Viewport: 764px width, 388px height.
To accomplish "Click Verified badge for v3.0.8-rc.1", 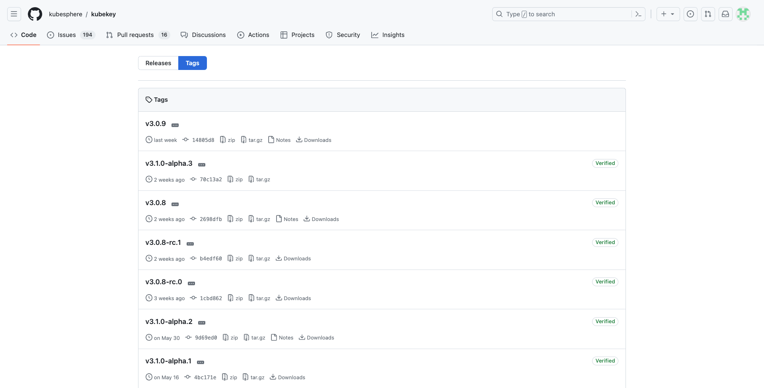I will click(x=605, y=242).
